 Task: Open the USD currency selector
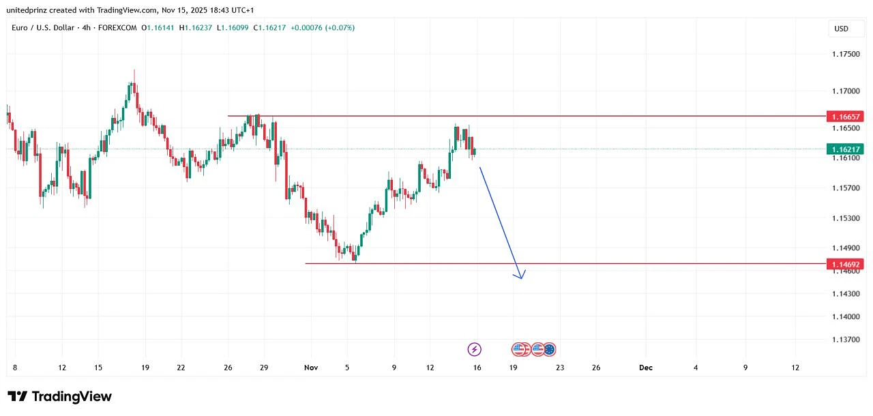coord(841,29)
